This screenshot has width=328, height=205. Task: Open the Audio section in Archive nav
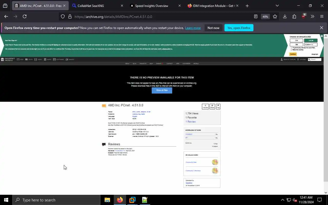[x=48, y=59]
